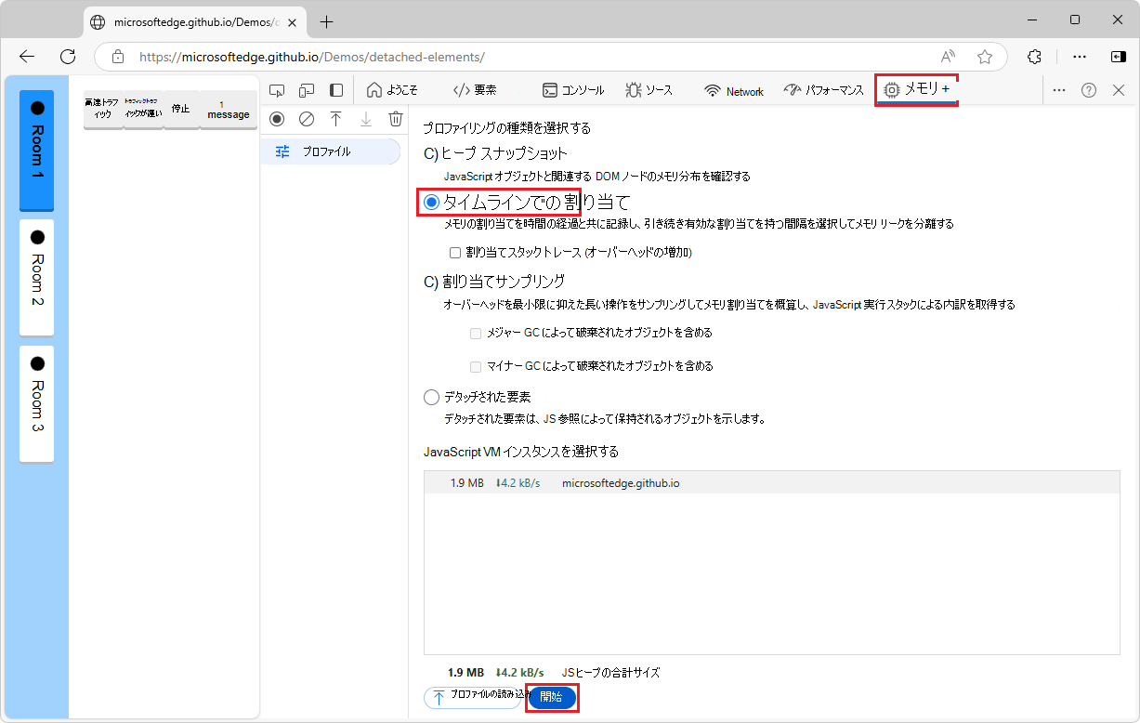This screenshot has width=1140, height=723.
Task: Click the 開始 button
Action: [x=552, y=697]
